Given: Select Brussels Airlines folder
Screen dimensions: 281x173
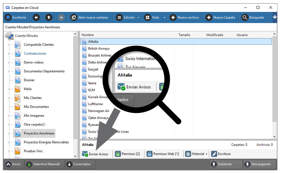Looking at the screenshot, I should tap(100, 55).
